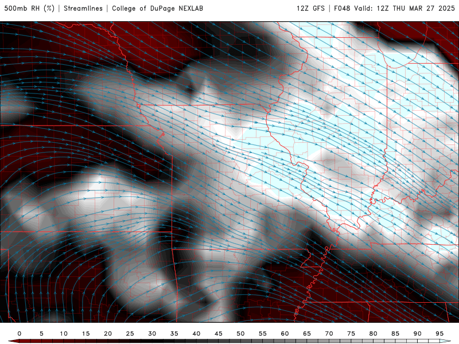Viewport: 459px width, 344px height.
Task: Click the "65" label on the colorbar
Action: [x=307, y=334]
